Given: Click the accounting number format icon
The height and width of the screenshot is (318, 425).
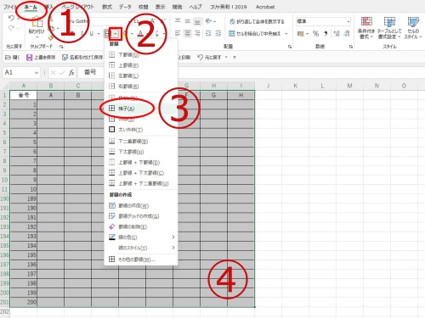Looking at the screenshot, I should (x=300, y=34).
